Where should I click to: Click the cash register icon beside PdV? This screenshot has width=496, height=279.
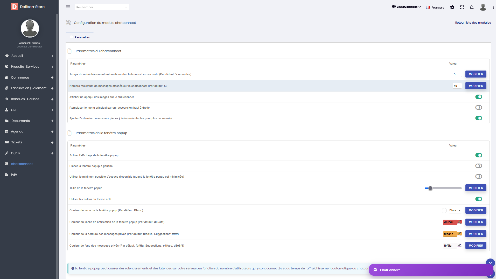pos(7,175)
